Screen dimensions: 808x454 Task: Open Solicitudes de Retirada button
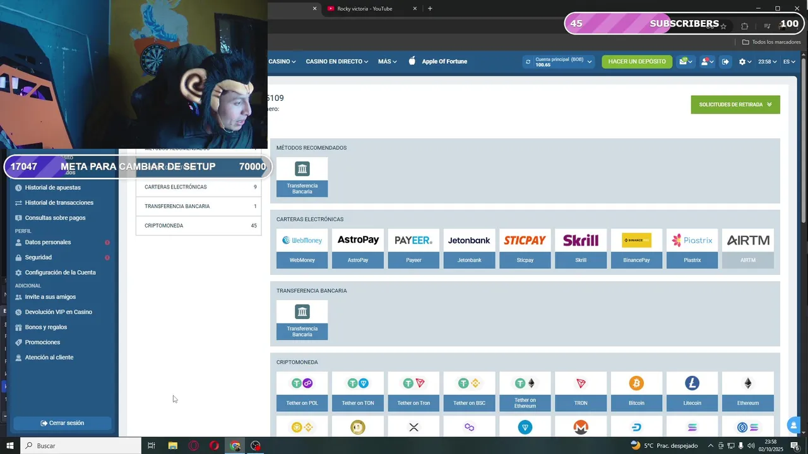(x=735, y=105)
